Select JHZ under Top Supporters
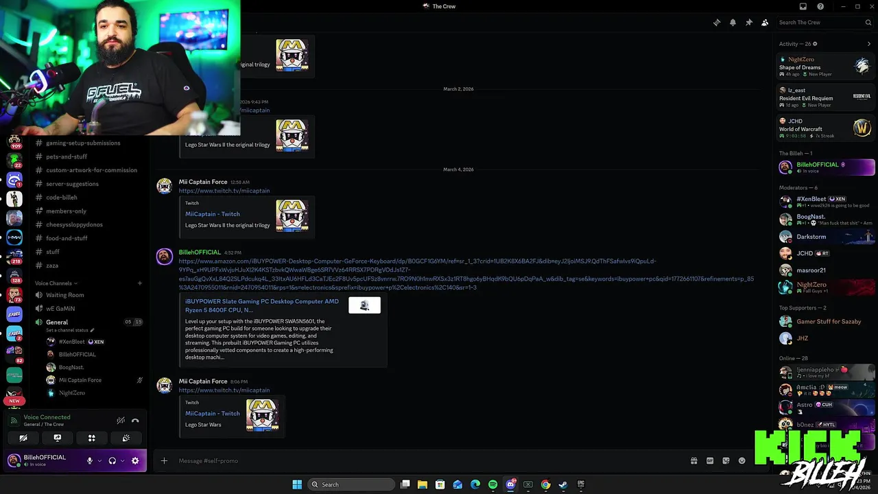The width and height of the screenshot is (878, 494). click(x=826, y=338)
